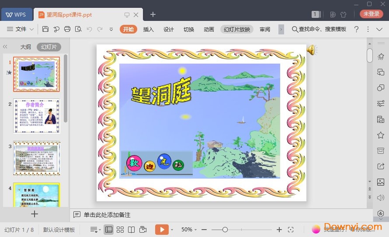The height and width of the screenshot is (237, 389).
Task: Select slide 3 thumbnail
Action: pos(36,158)
